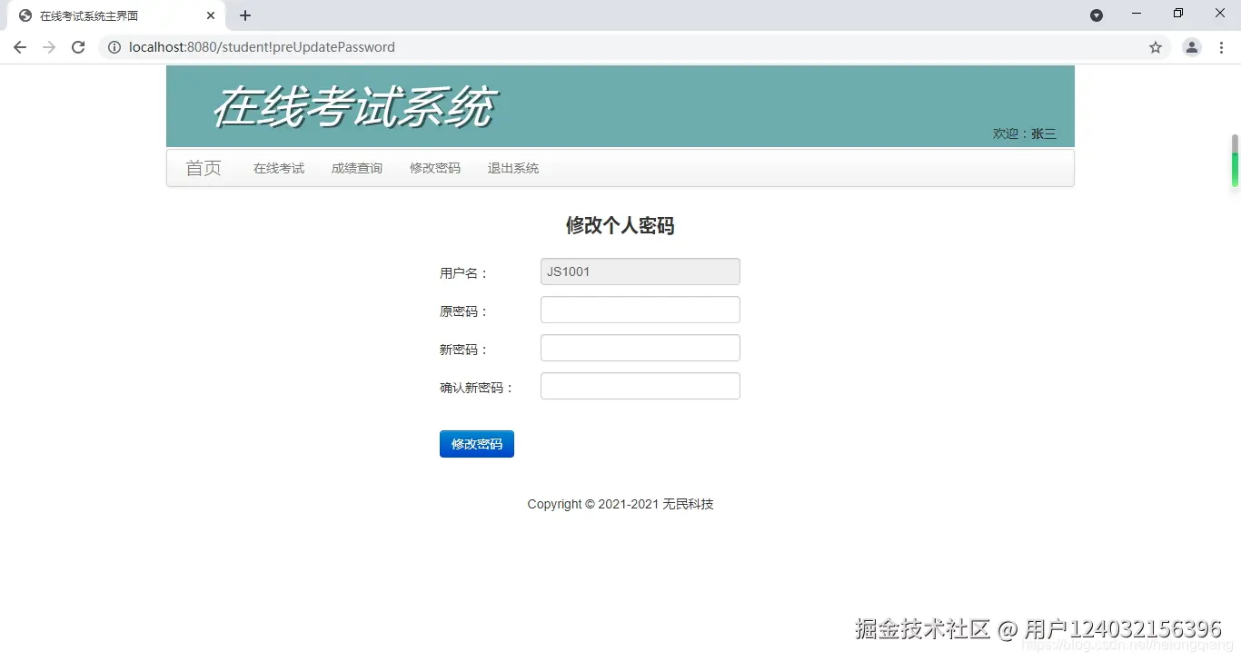Select the 在线考试系统主界面 browser tab
Viewport: 1241px width, 661px height.
pos(115,16)
